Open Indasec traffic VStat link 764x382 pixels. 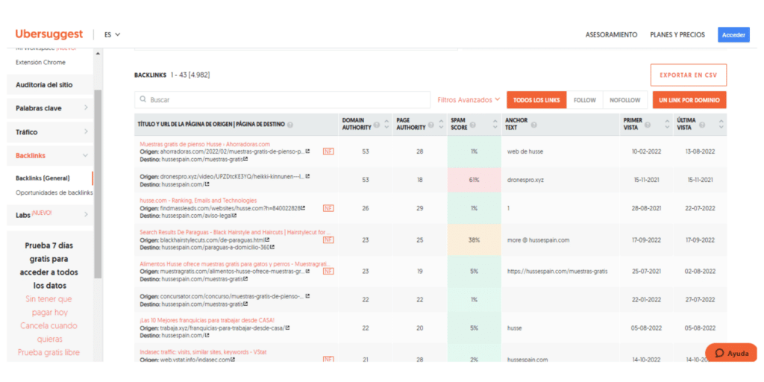(x=203, y=352)
